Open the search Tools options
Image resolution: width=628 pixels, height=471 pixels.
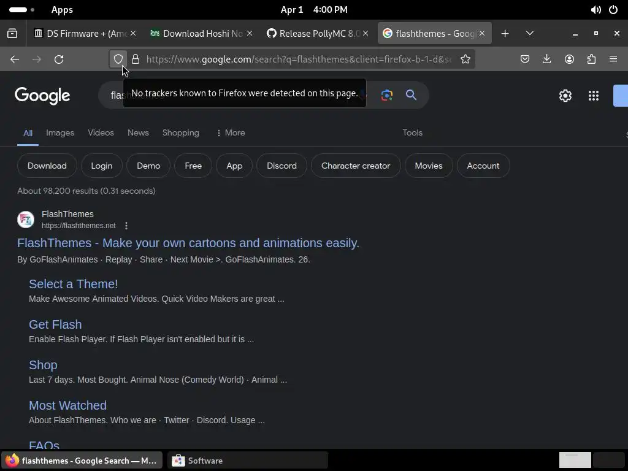[413, 132]
